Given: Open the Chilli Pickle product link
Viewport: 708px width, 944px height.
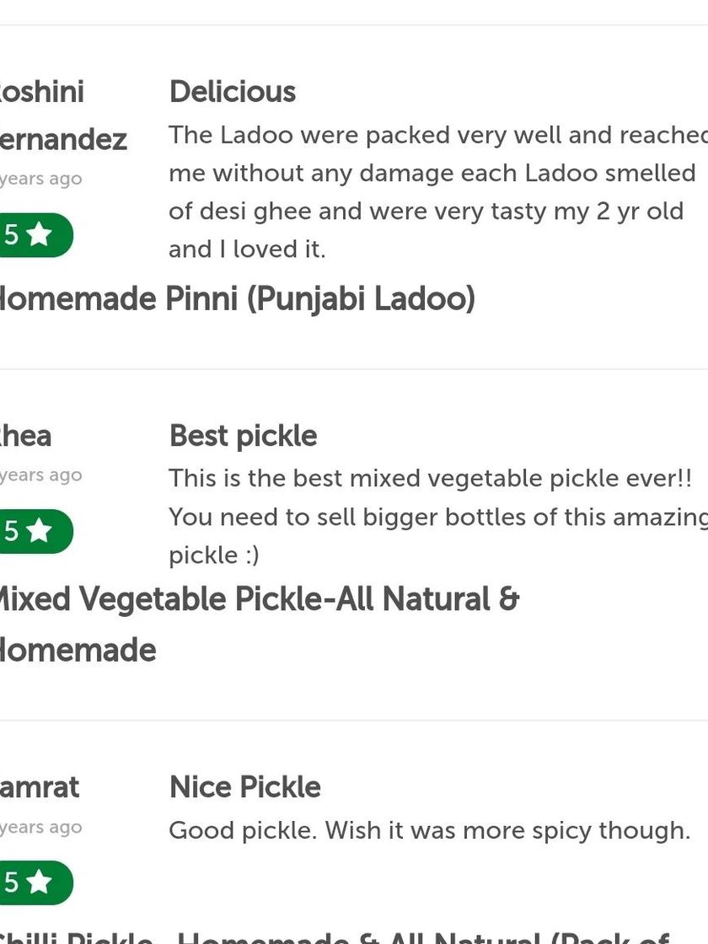Looking at the screenshot, I should click(x=337, y=934).
